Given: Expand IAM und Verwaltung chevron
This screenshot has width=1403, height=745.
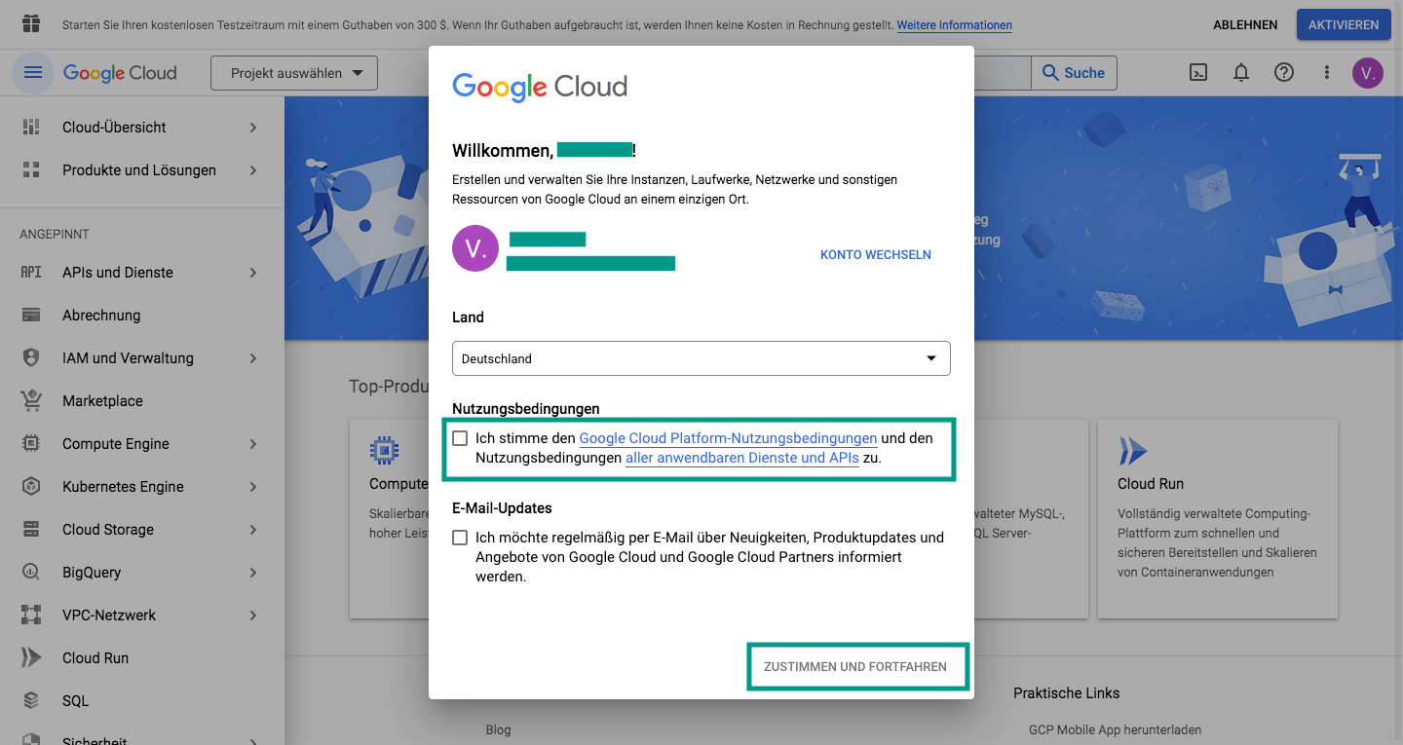Looking at the screenshot, I should tap(253, 358).
